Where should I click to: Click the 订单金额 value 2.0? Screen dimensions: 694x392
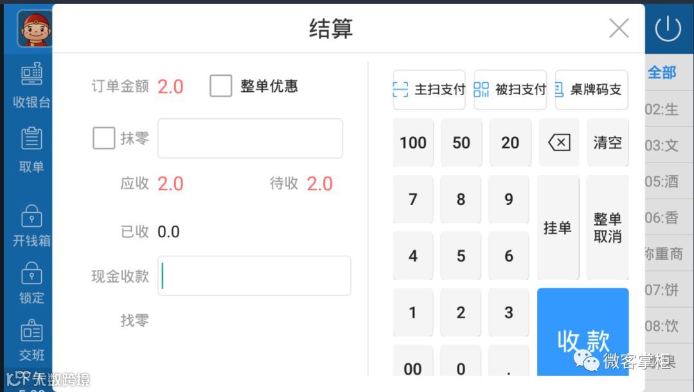[170, 87]
